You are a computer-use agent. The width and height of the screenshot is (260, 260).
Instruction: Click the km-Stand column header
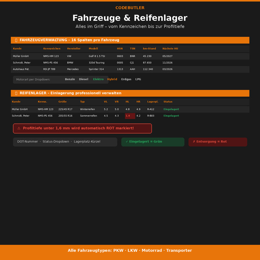tap(149, 48)
